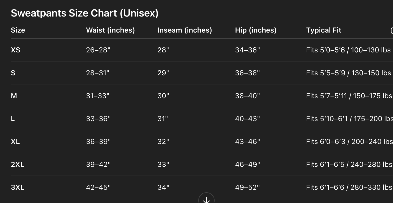Click the 3XL waist value 42–45"
The width and height of the screenshot is (393, 203).
[x=98, y=187]
